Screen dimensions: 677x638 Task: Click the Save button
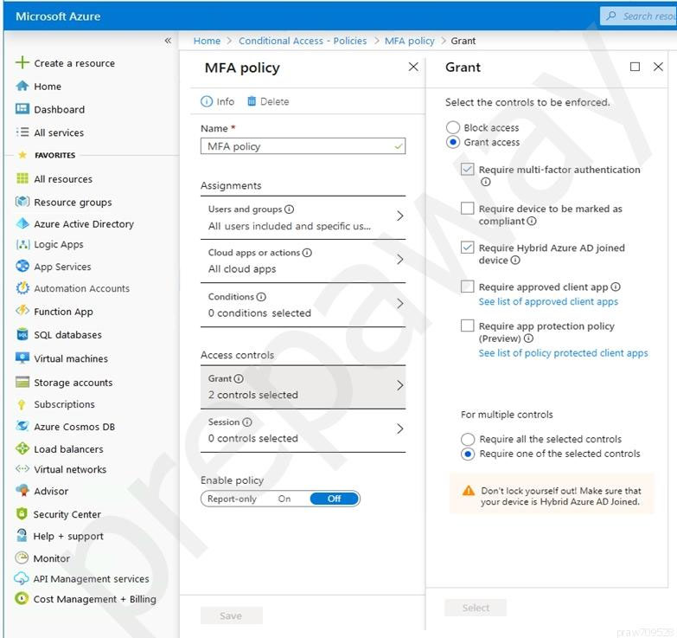231,615
